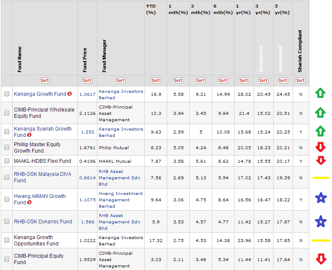
Task: Sort by 3 mth(%) return
Action: pyautogui.click(x=201, y=81)
